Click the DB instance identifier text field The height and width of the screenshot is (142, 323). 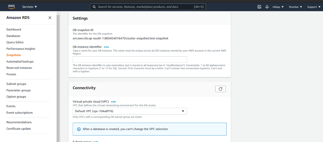[x=129, y=59]
